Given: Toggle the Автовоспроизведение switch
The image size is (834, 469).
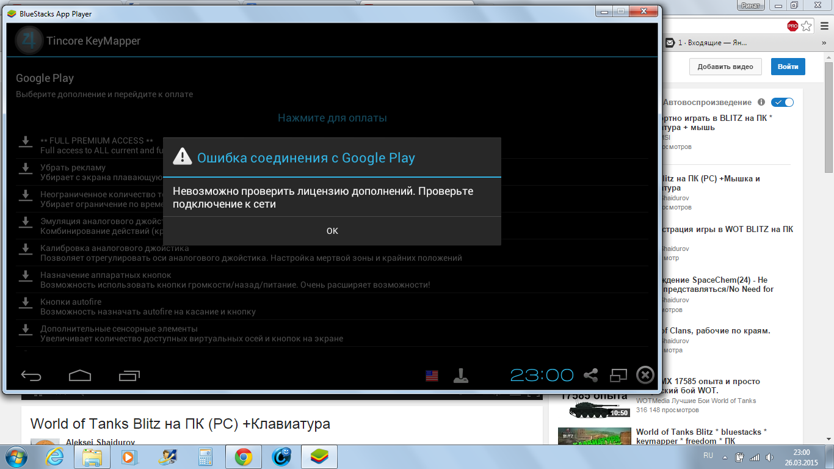Looking at the screenshot, I should 782,103.
